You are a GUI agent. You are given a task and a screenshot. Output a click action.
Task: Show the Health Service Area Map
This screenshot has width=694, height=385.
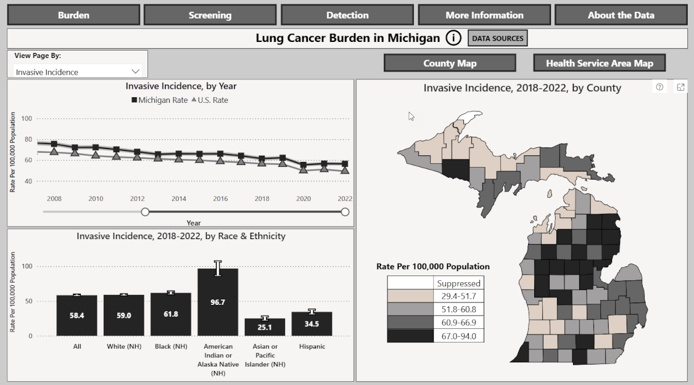599,63
